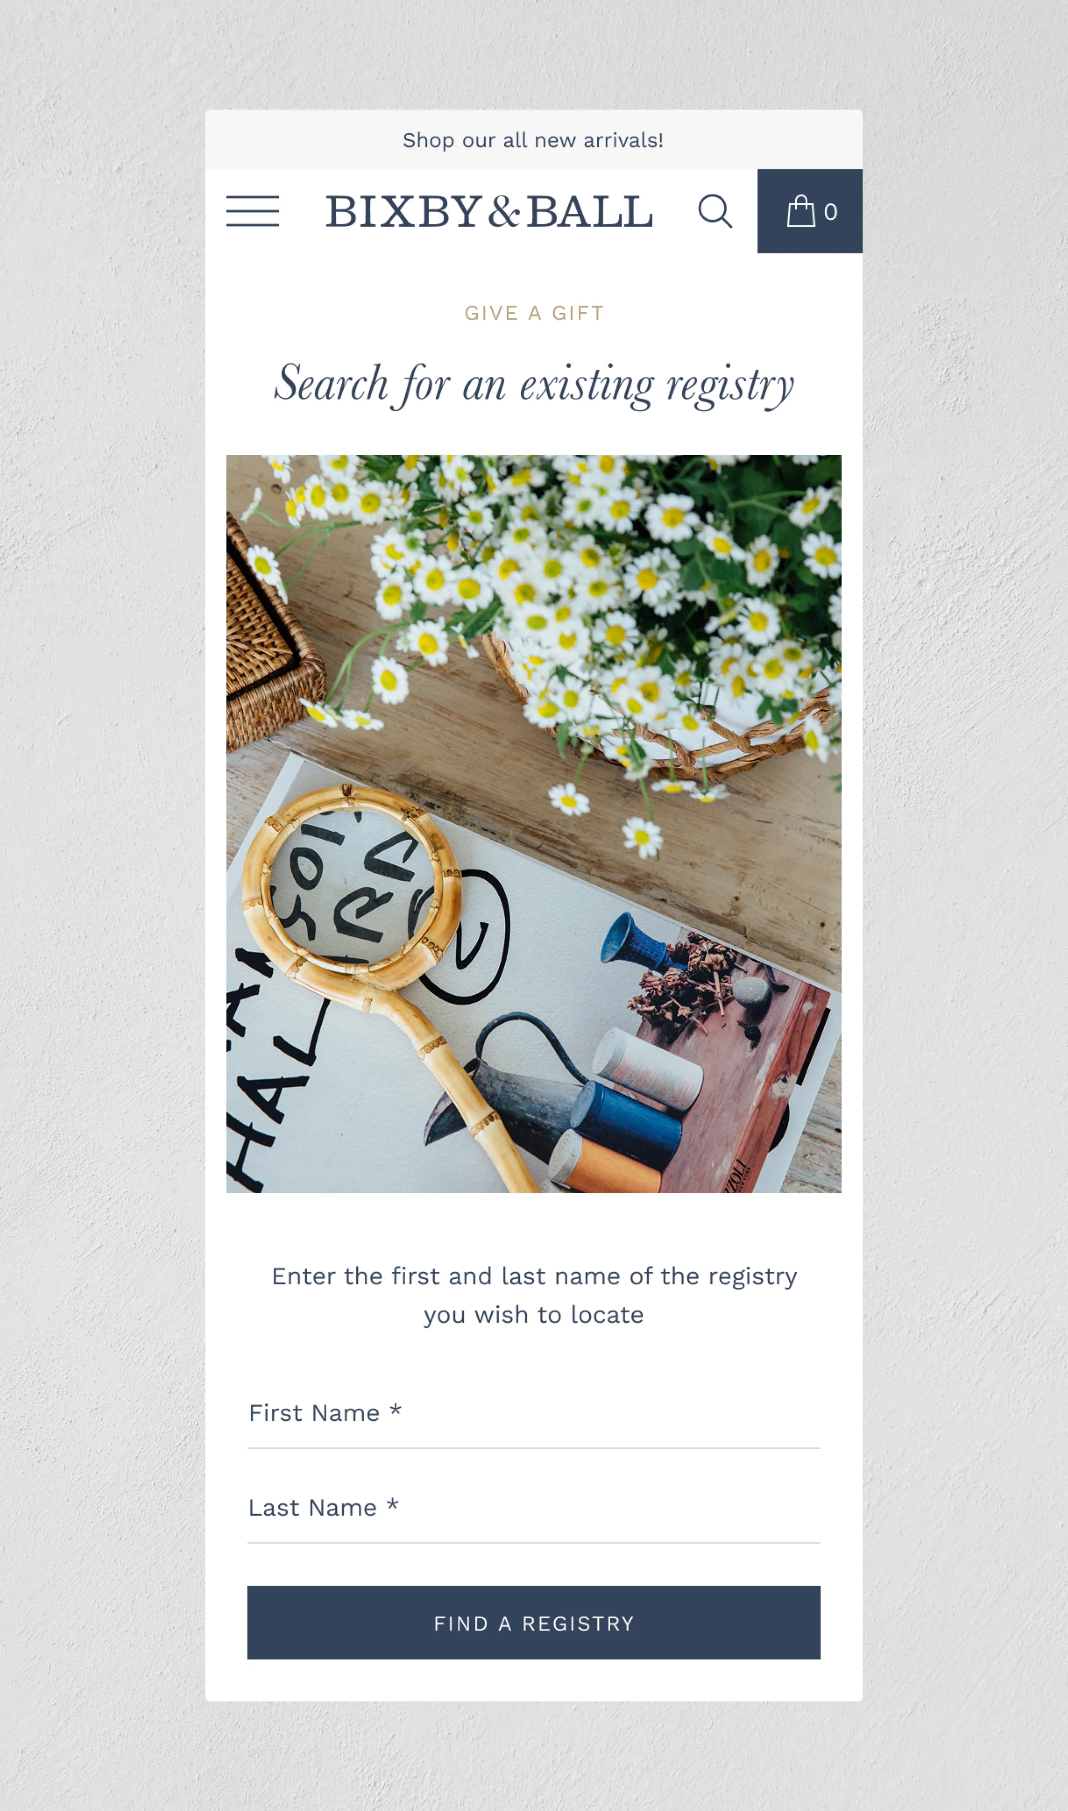
Task: Click the ampersand in the logo
Action: pos(503,211)
